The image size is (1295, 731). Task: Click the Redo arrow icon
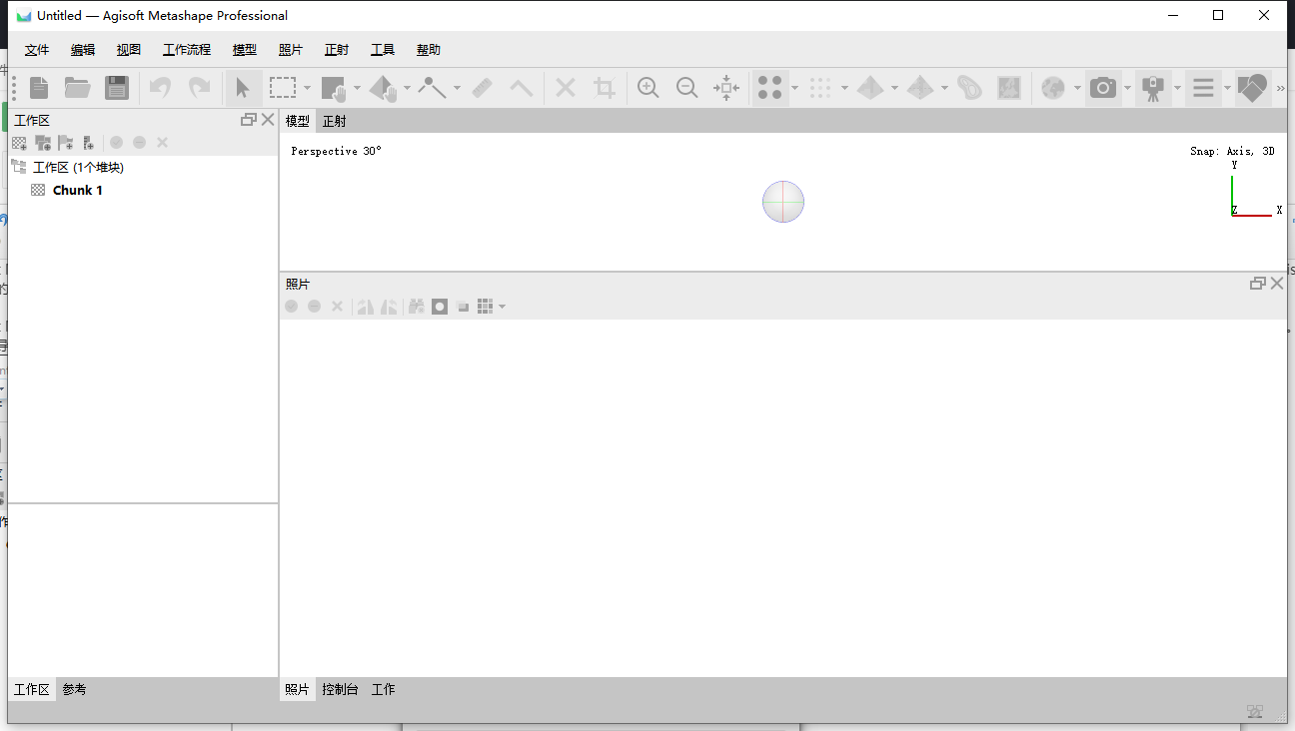click(200, 88)
